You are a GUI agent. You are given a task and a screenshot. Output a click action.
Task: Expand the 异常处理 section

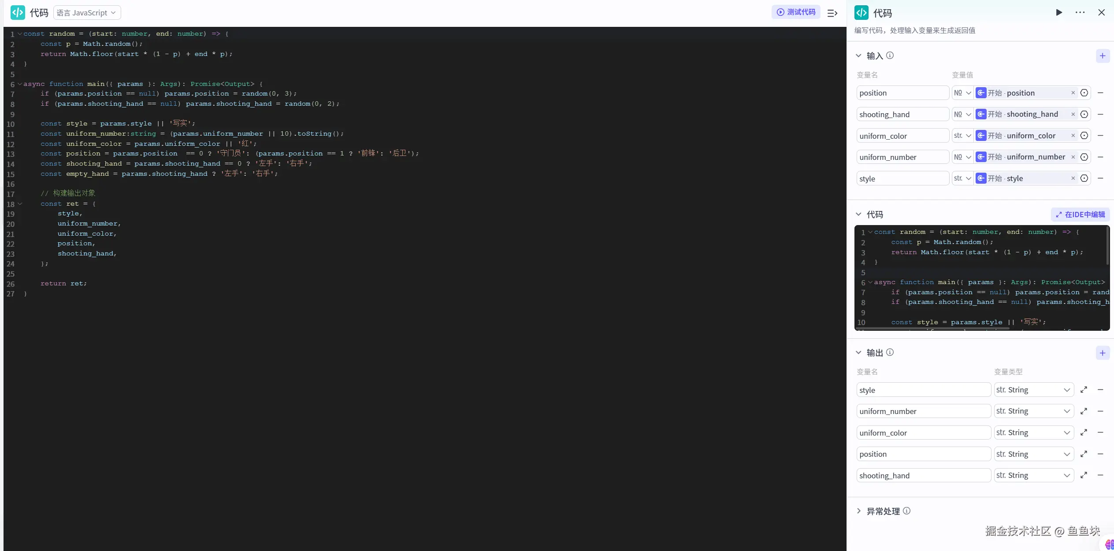click(858, 511)
